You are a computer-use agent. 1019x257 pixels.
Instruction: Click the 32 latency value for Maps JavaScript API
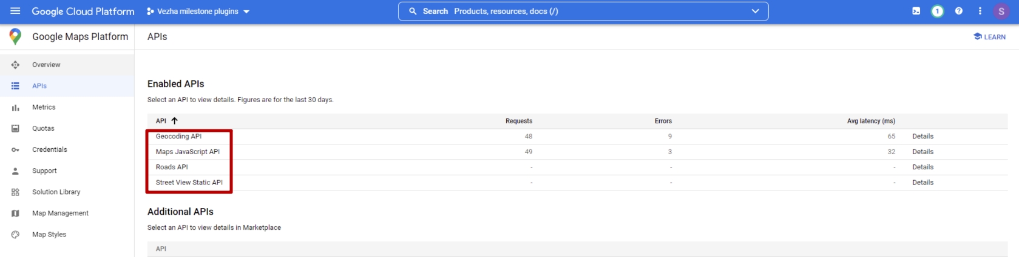891,152
